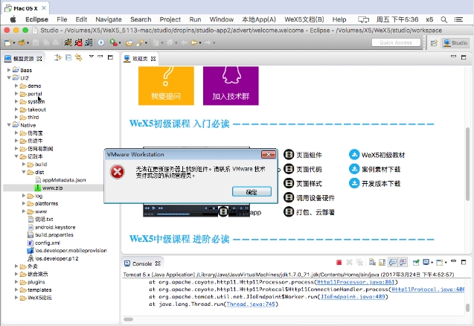Screen dimensions: 474x326
Task: Click the New toolbar icon
Action: [7, 43]
